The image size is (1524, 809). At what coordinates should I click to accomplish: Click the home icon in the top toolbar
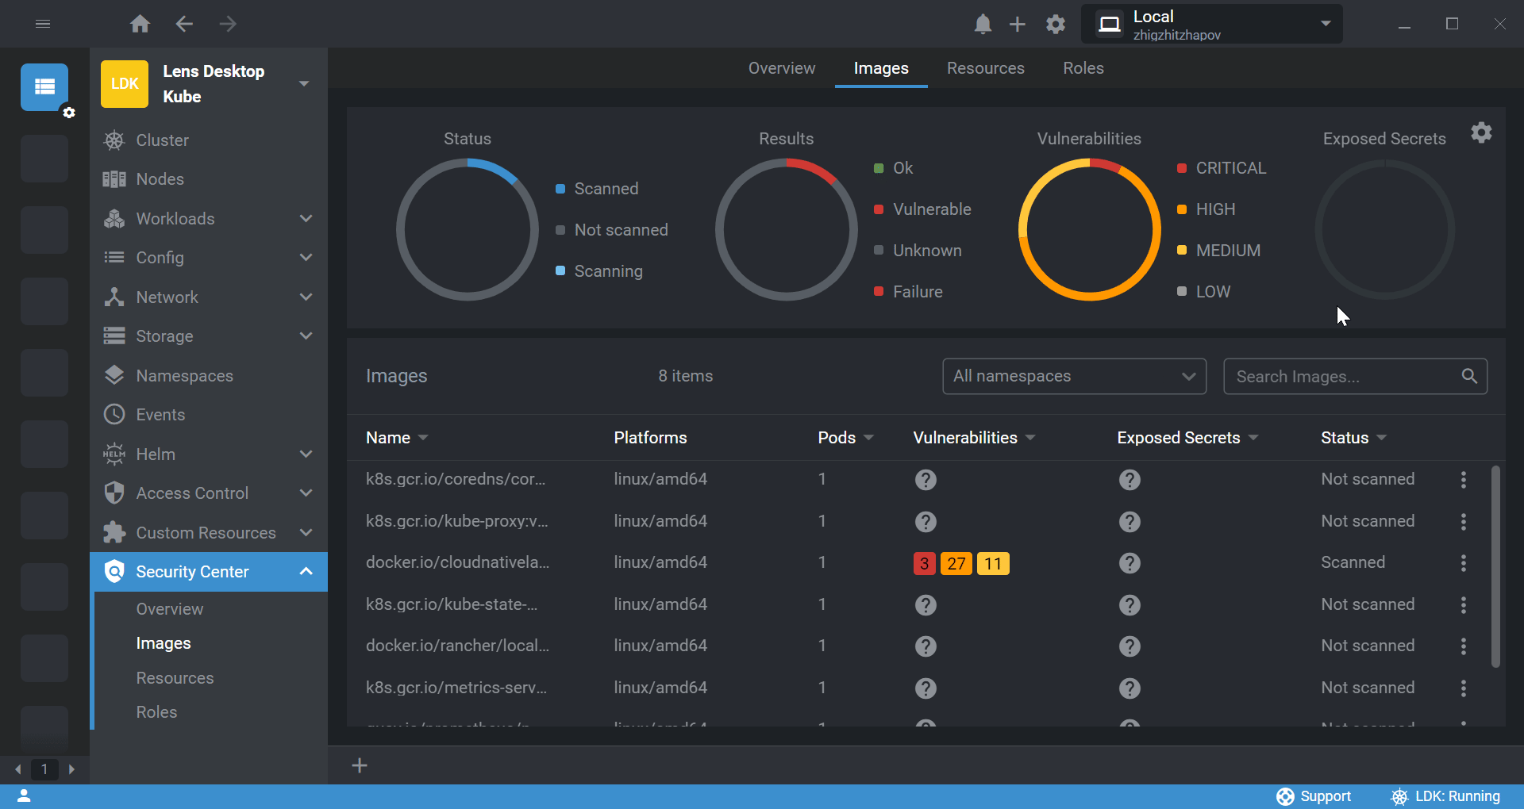pos(140,24)
